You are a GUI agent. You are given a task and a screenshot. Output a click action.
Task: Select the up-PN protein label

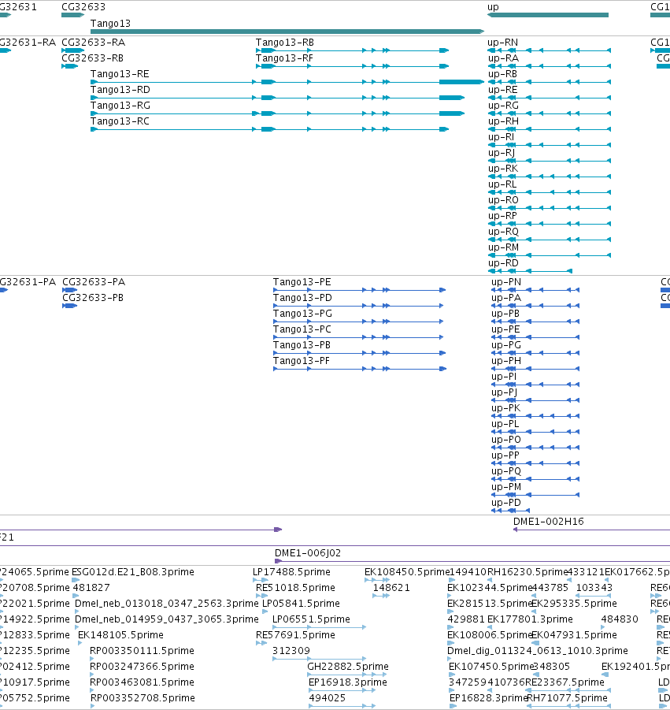click(506, 282)
